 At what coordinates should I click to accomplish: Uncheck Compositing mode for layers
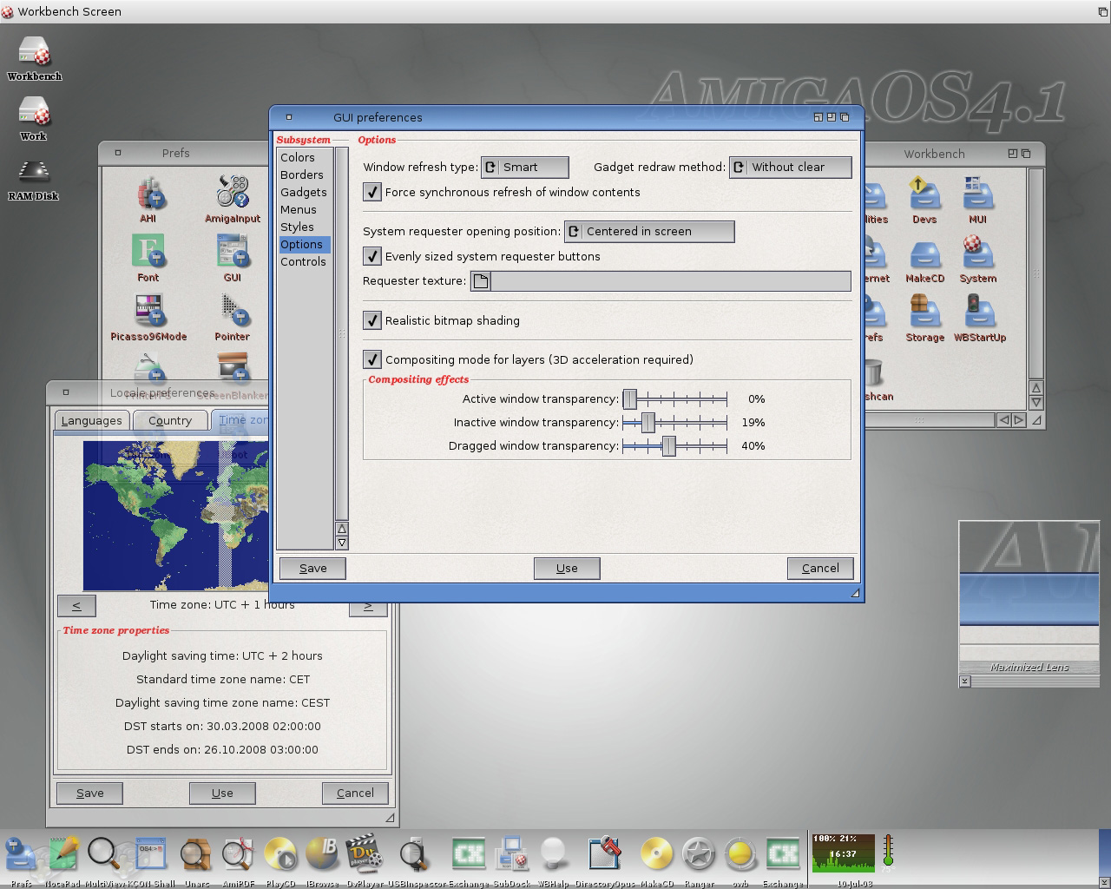[x=372, y=359]
